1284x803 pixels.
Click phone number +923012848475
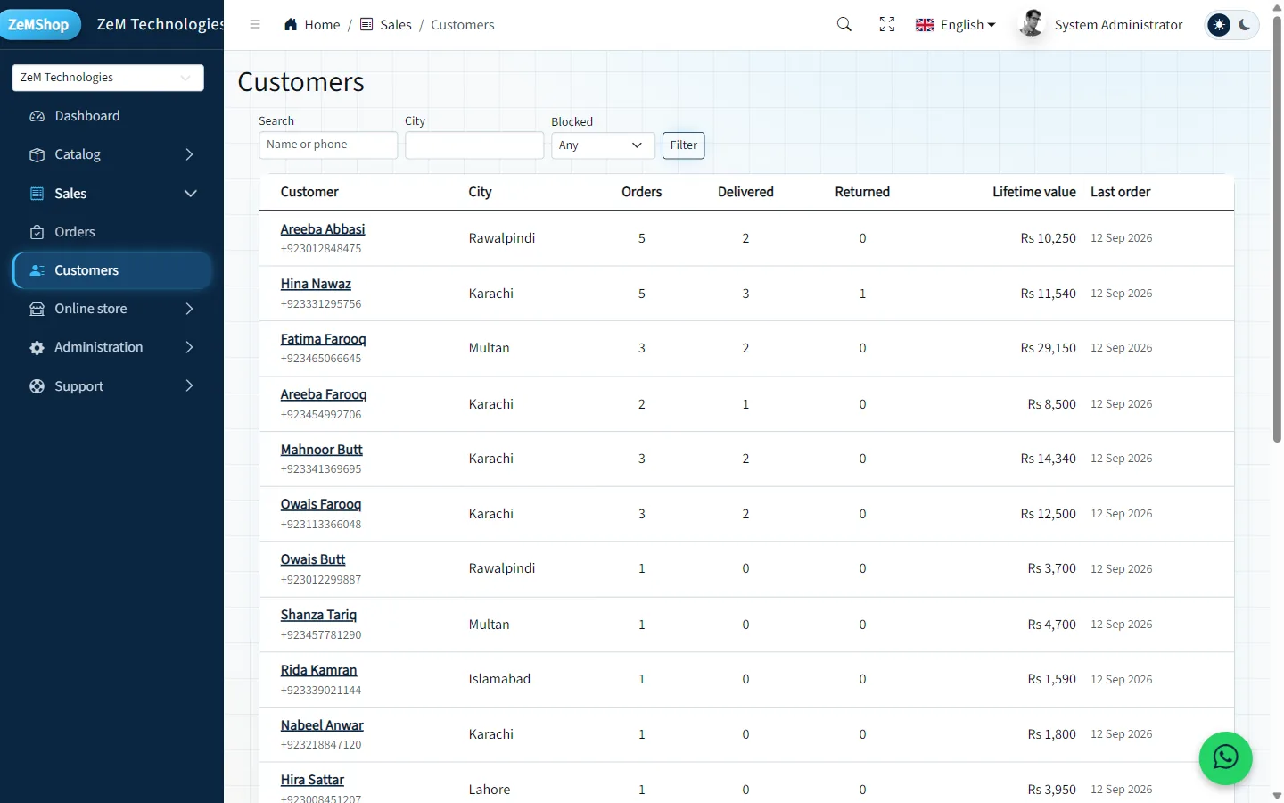pyautogui.click(x=321, y=249)
